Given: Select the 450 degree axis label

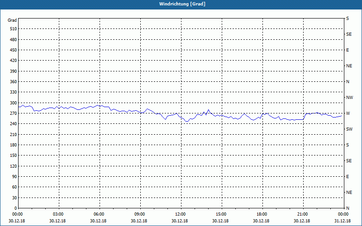Looking at the screenshot, I should pos(14,50).
